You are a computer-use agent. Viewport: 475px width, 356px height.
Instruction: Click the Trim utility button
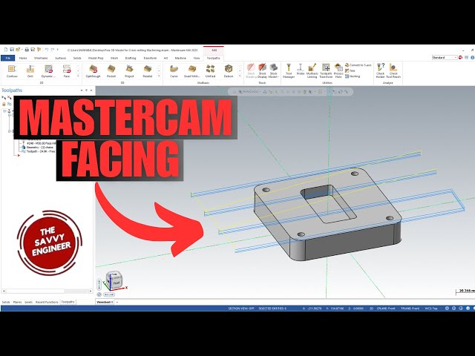point(350,71)
